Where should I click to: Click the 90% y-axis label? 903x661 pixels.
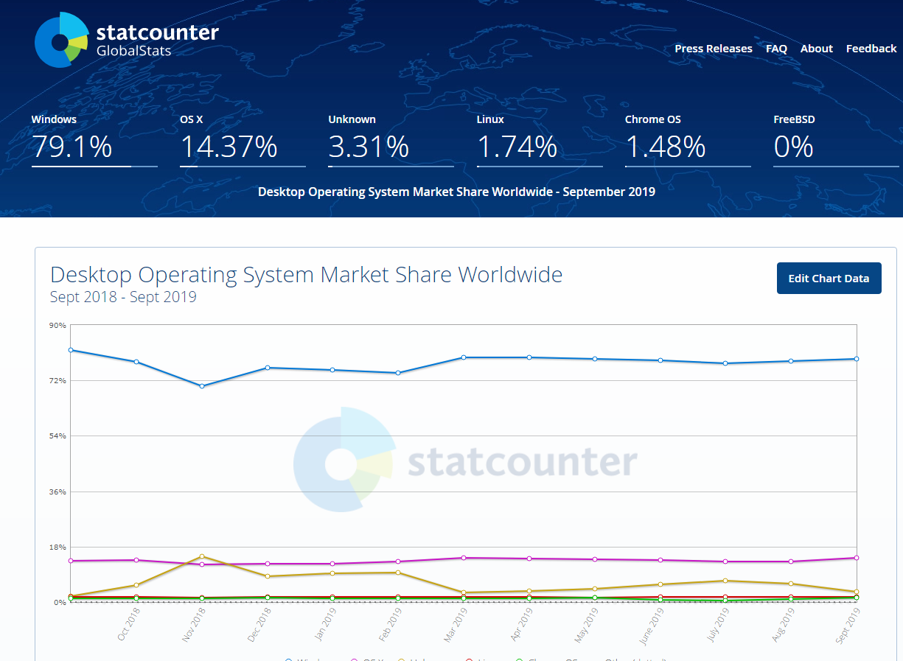point(58,325)
